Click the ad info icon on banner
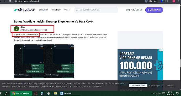 [x=160, y=50]
